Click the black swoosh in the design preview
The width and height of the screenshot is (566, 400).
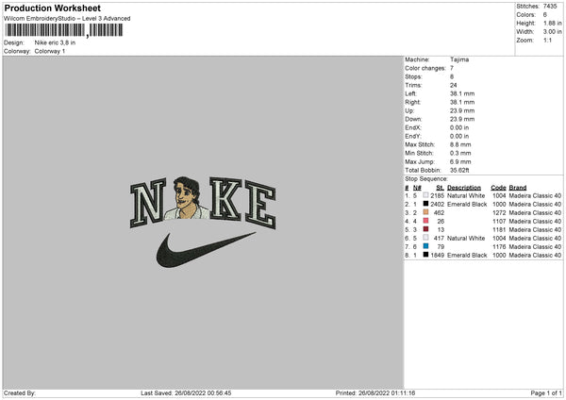(206, 250)
